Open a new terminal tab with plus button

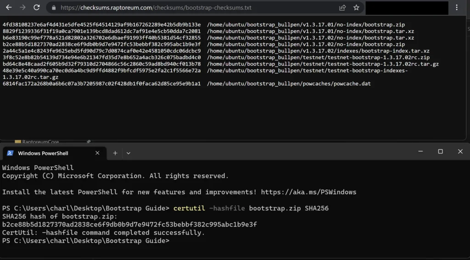click(115, 153)
